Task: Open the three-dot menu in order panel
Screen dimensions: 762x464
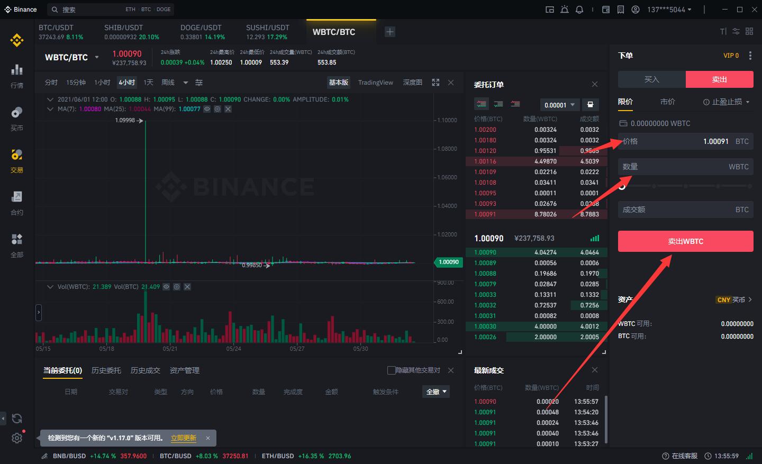Action: tap(750, 56)
